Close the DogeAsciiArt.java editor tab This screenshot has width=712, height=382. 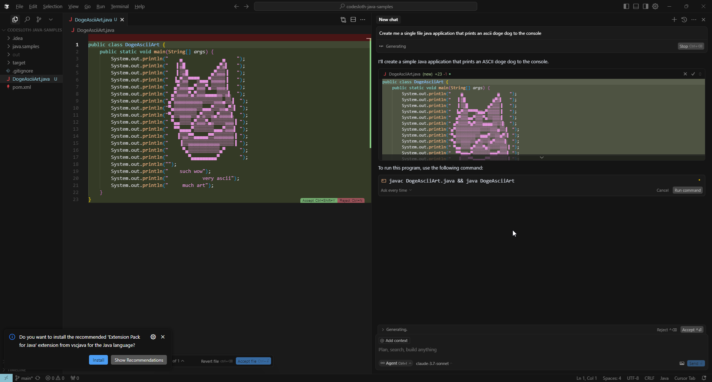pyautogui.click(x=122, y=20)
